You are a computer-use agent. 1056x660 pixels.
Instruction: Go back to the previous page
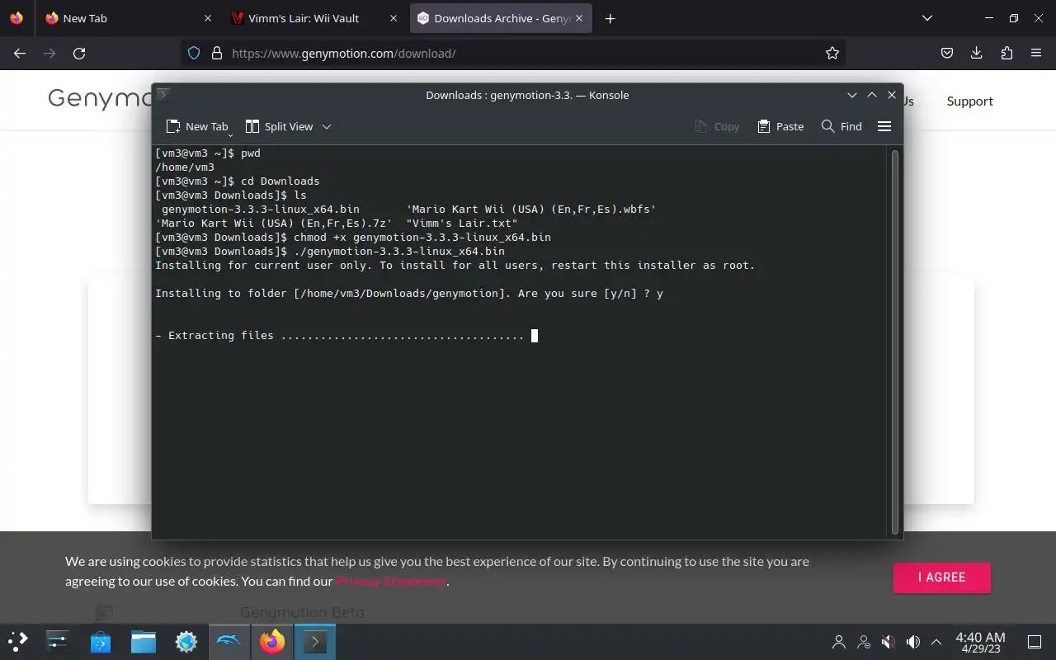[x=20, y=53]
